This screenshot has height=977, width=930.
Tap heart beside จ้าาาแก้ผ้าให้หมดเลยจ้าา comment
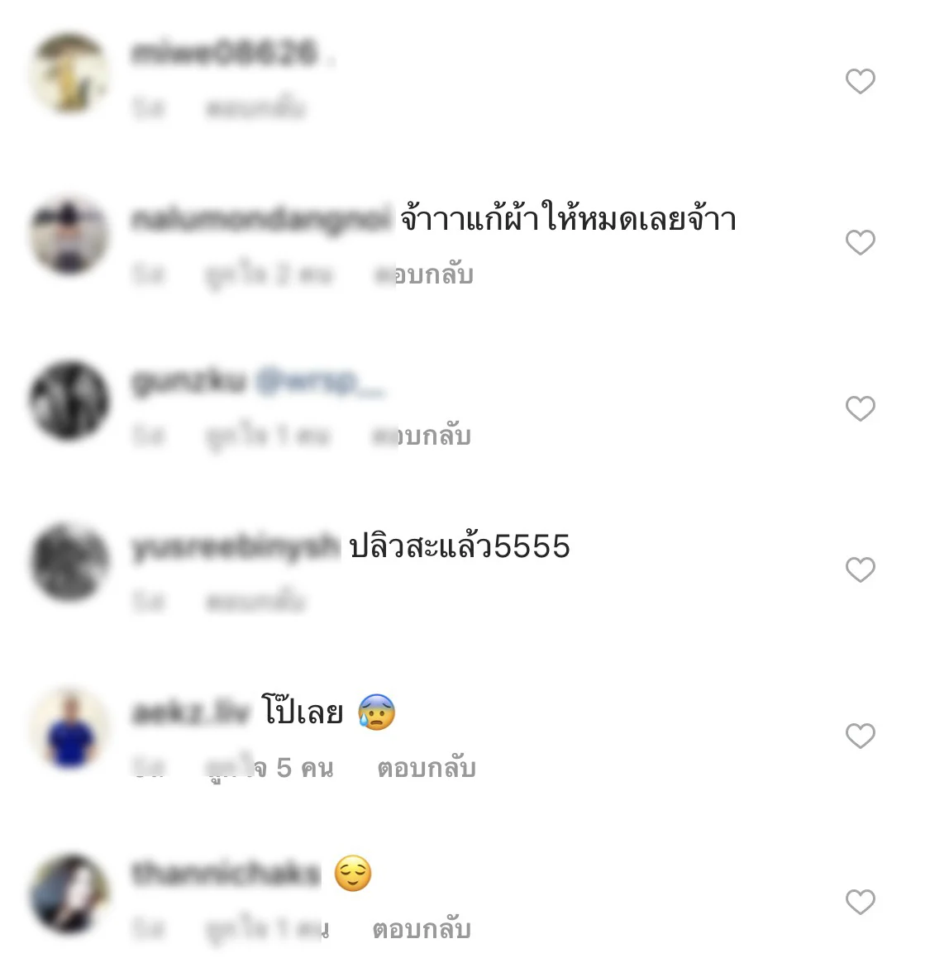861,241
